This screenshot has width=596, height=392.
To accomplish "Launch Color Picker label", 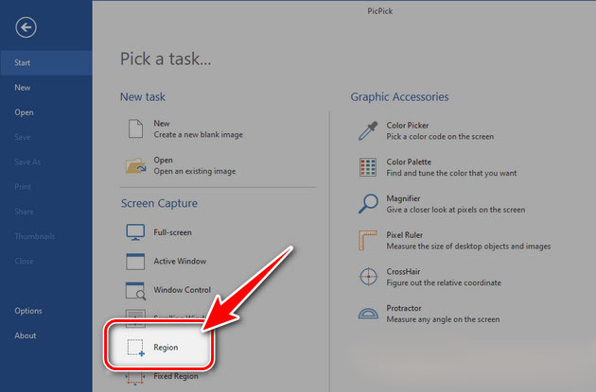I will (x=408, y=126).
